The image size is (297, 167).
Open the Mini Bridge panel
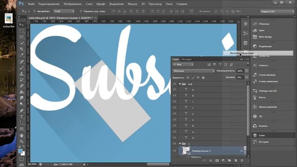[x=265, y=37]
